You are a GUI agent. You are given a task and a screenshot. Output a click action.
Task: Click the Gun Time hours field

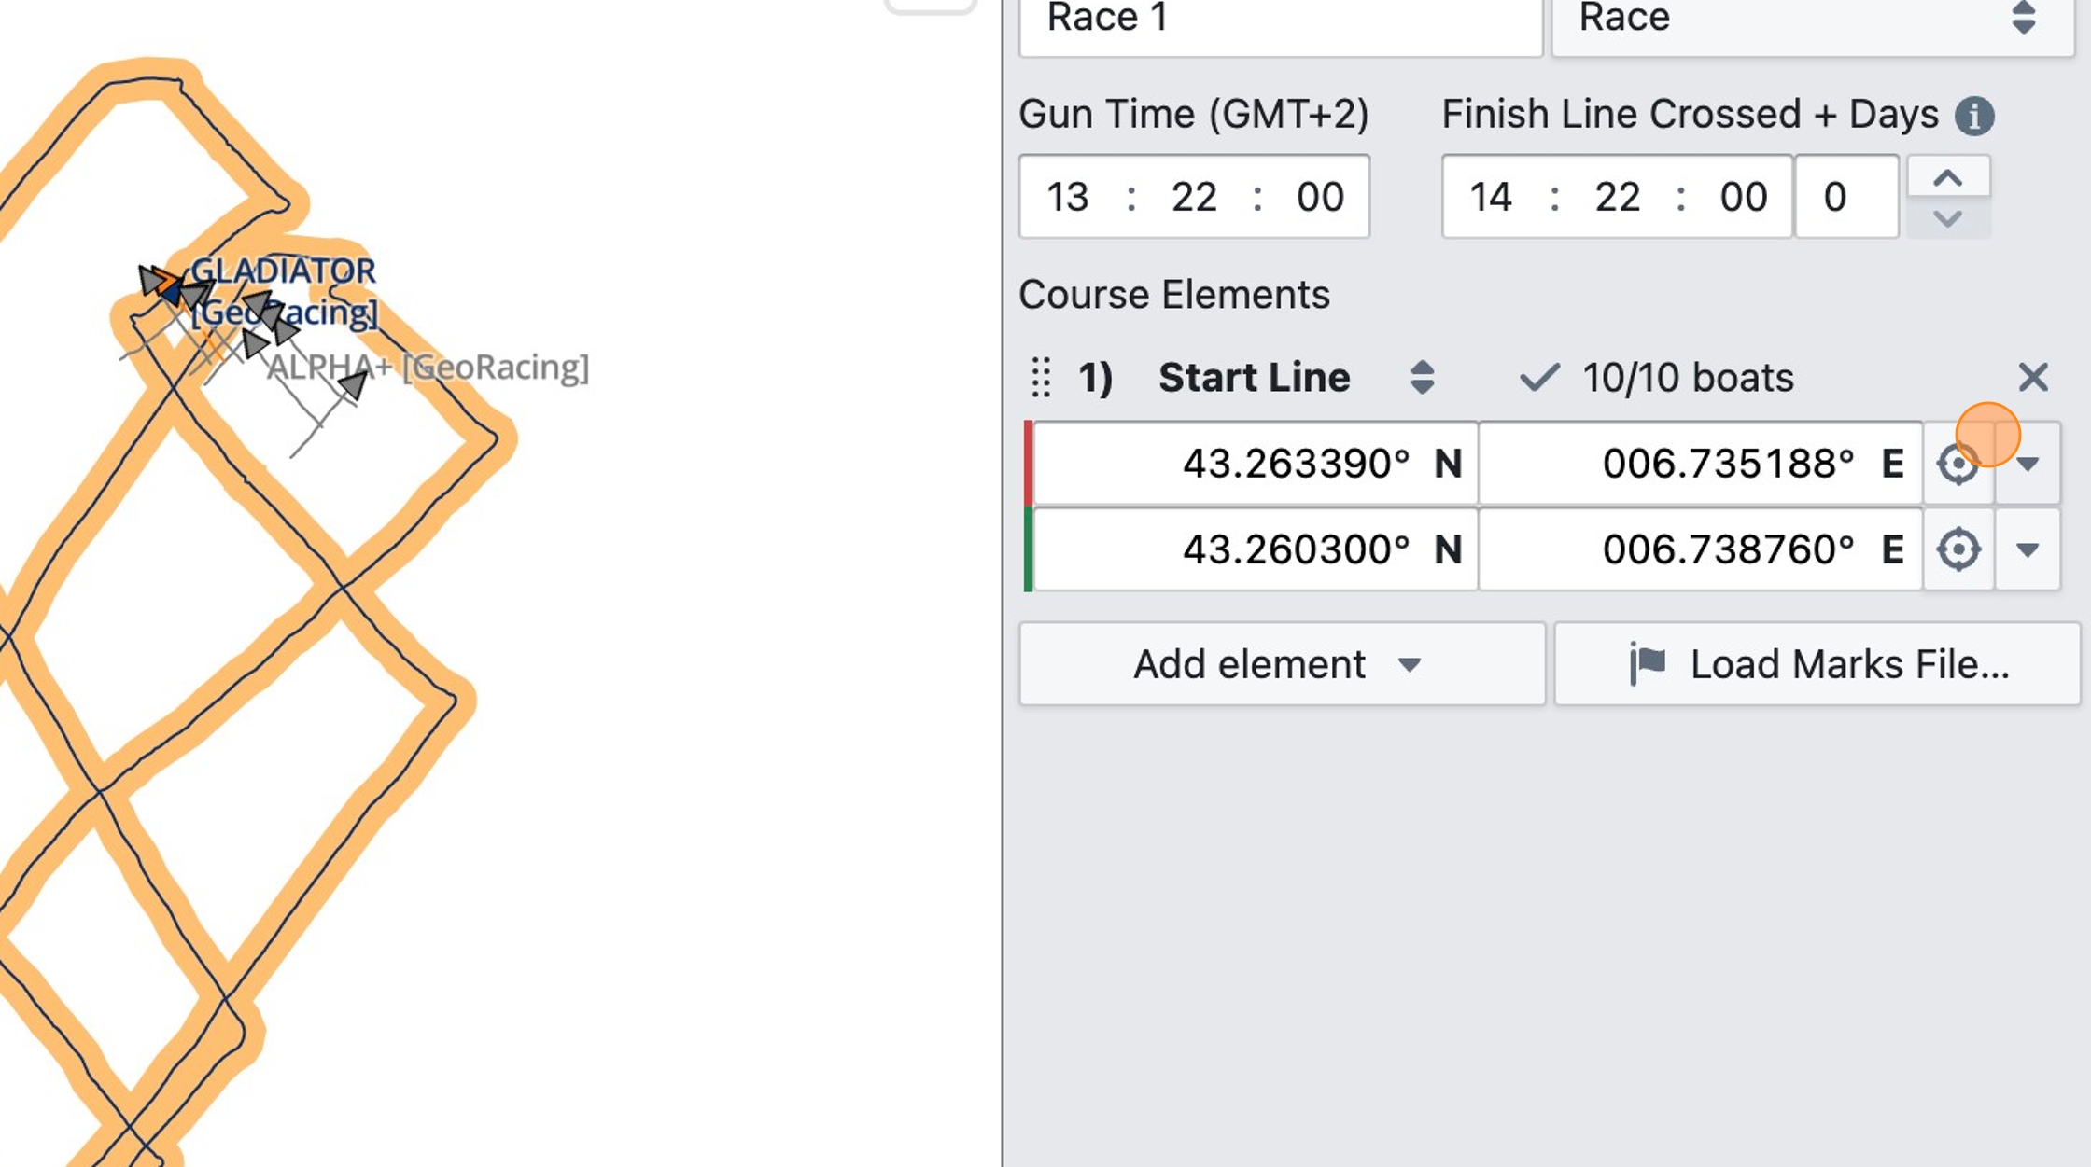click(x=1068, y=197)
